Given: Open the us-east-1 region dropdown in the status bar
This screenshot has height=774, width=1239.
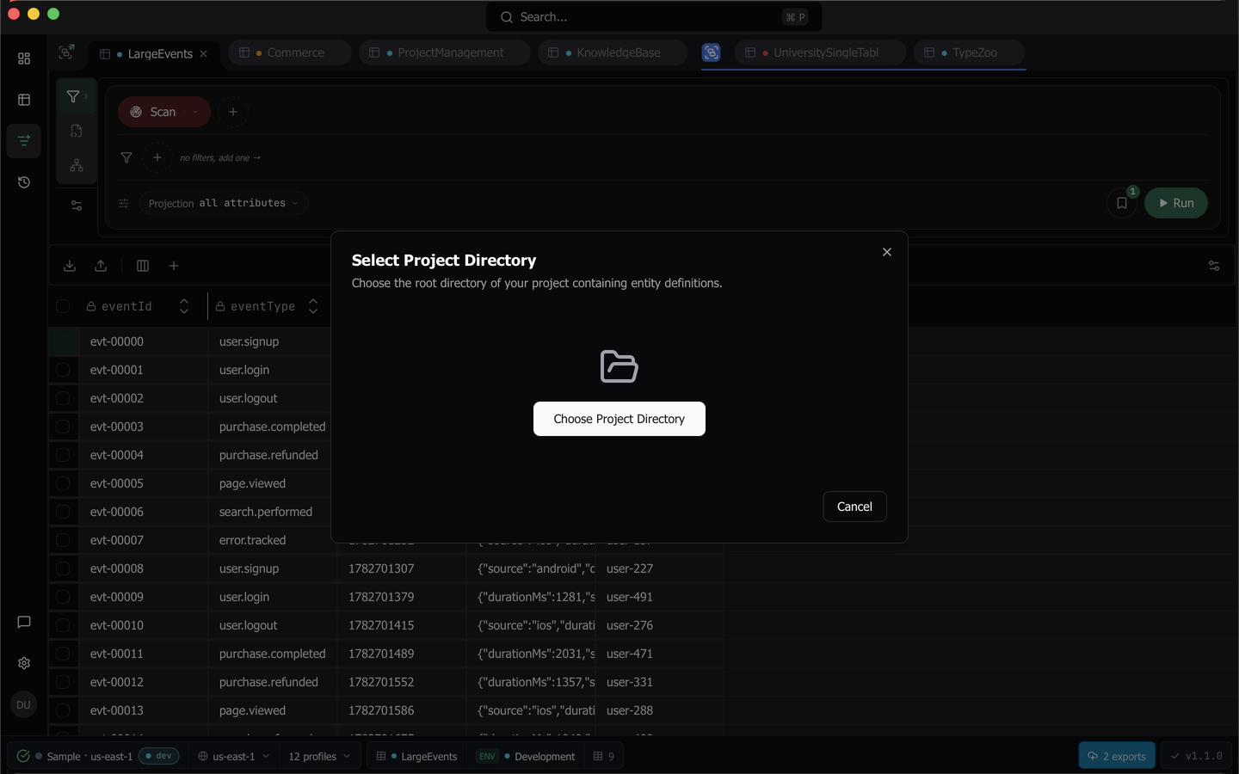Looking at the screenshot, I should (x=234, y=756).
